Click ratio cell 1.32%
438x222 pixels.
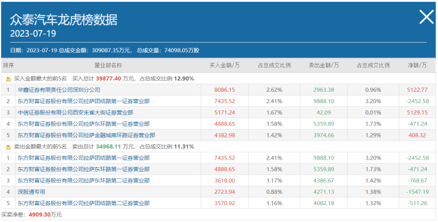(x=373, y=203)
